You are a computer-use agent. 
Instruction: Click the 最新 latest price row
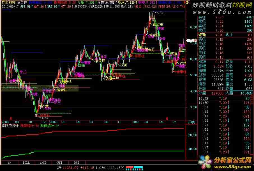[x=211, y=35]
